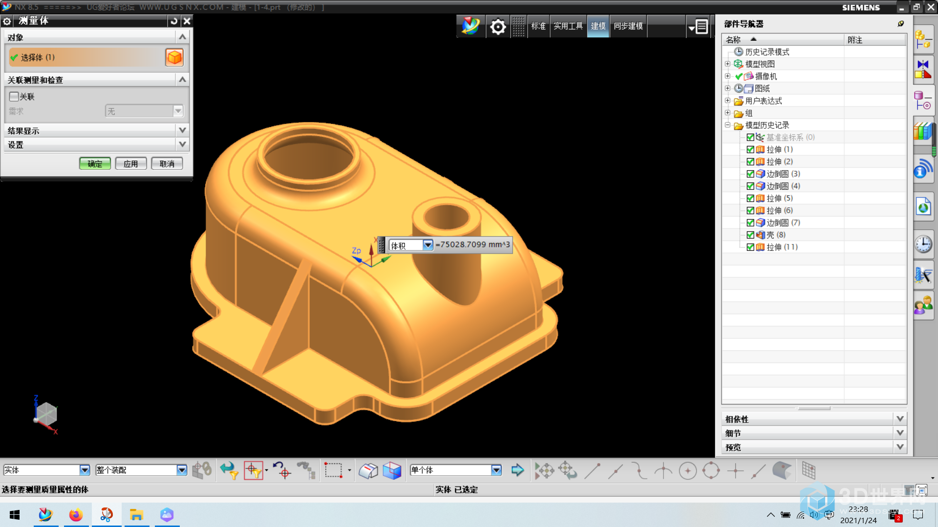This screenshot has width=938, height=527.
Task: Reset the Measure Bodies dialog
Action: (x=174, y=21)
